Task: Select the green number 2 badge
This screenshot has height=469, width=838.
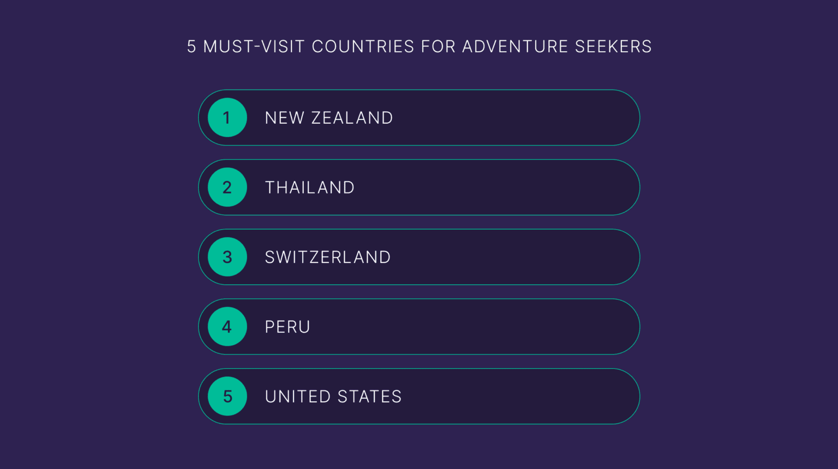Action: 228,188
